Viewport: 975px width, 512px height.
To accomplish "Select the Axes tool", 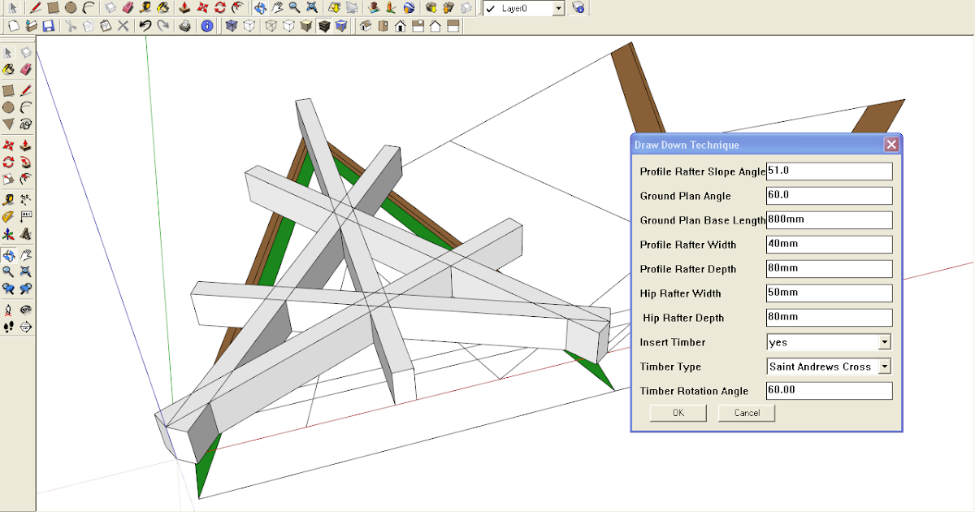I will click(8, 234).
